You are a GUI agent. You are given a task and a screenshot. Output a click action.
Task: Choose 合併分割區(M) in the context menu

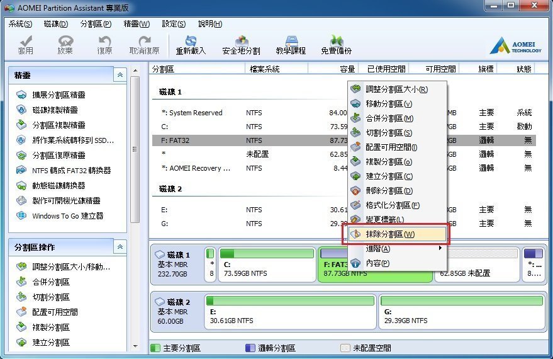[397, 118]
